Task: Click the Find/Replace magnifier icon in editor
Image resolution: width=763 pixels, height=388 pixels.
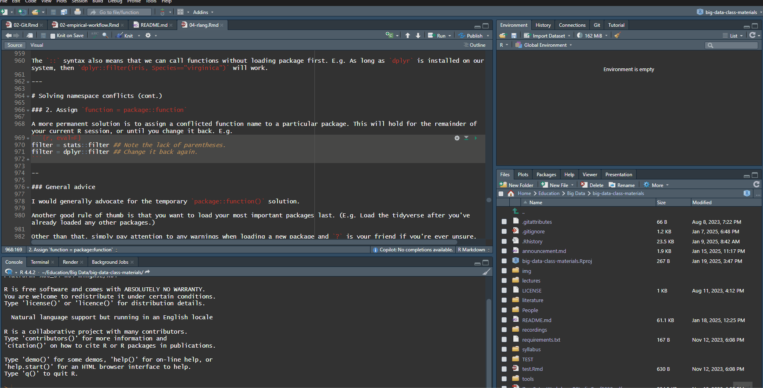Action: [105, 35]
